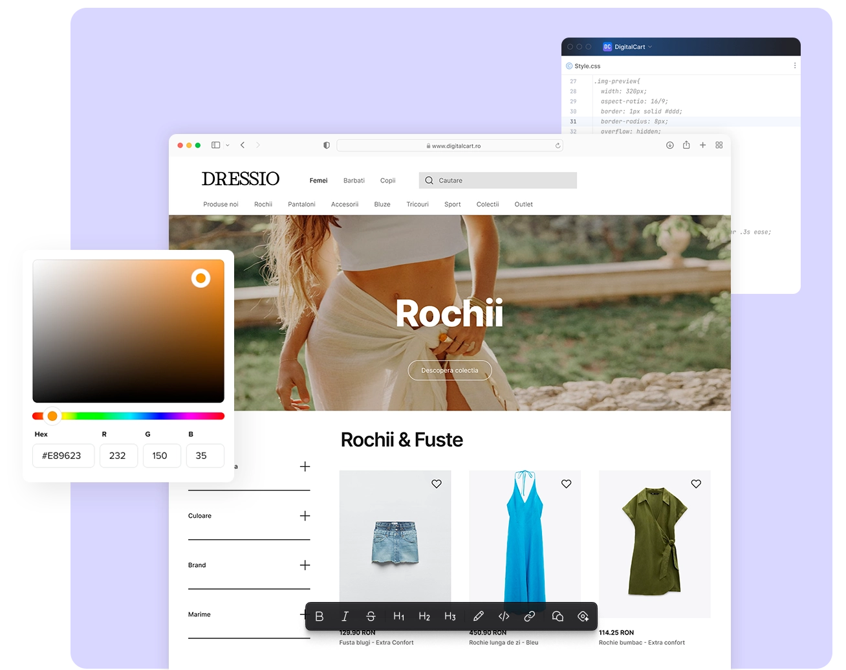The image size is (846, 670).
Task: Insert a hyperlink using the chain icon
Action: click(x=529, y=616)
